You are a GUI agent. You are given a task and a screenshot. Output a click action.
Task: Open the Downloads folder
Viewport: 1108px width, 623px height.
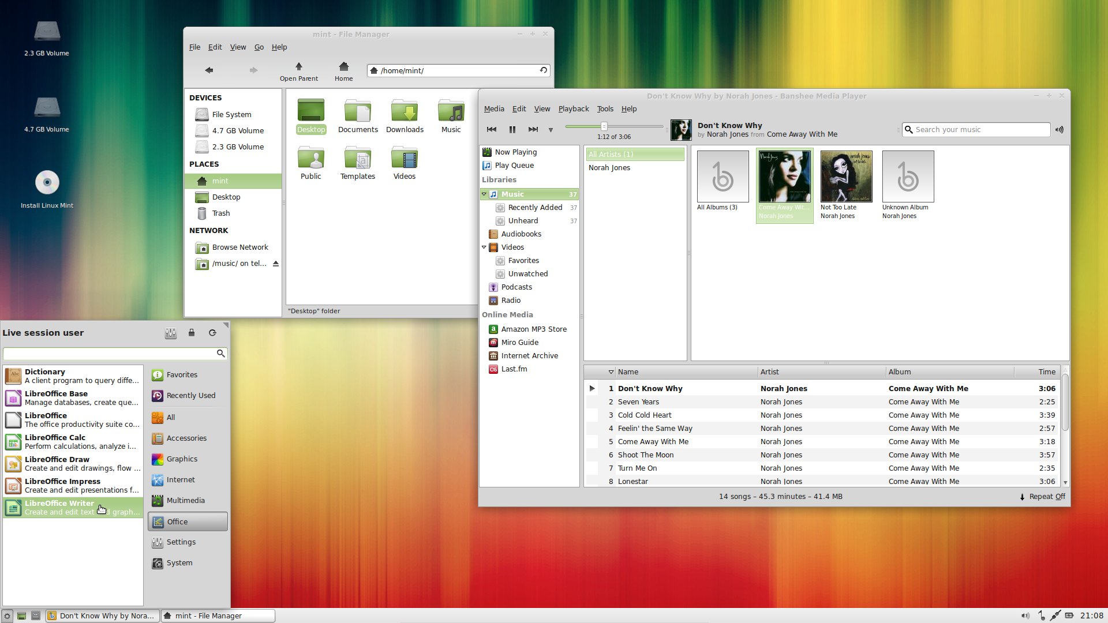coord(405,117)
